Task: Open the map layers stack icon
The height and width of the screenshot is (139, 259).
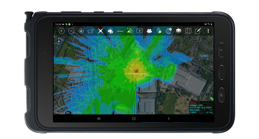Action: (178, 31)
